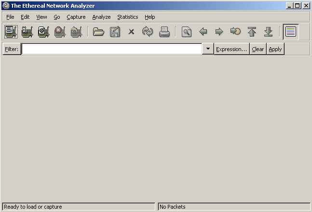
Task: Go back in packet history arrow
Action: (x=203, y=32)
